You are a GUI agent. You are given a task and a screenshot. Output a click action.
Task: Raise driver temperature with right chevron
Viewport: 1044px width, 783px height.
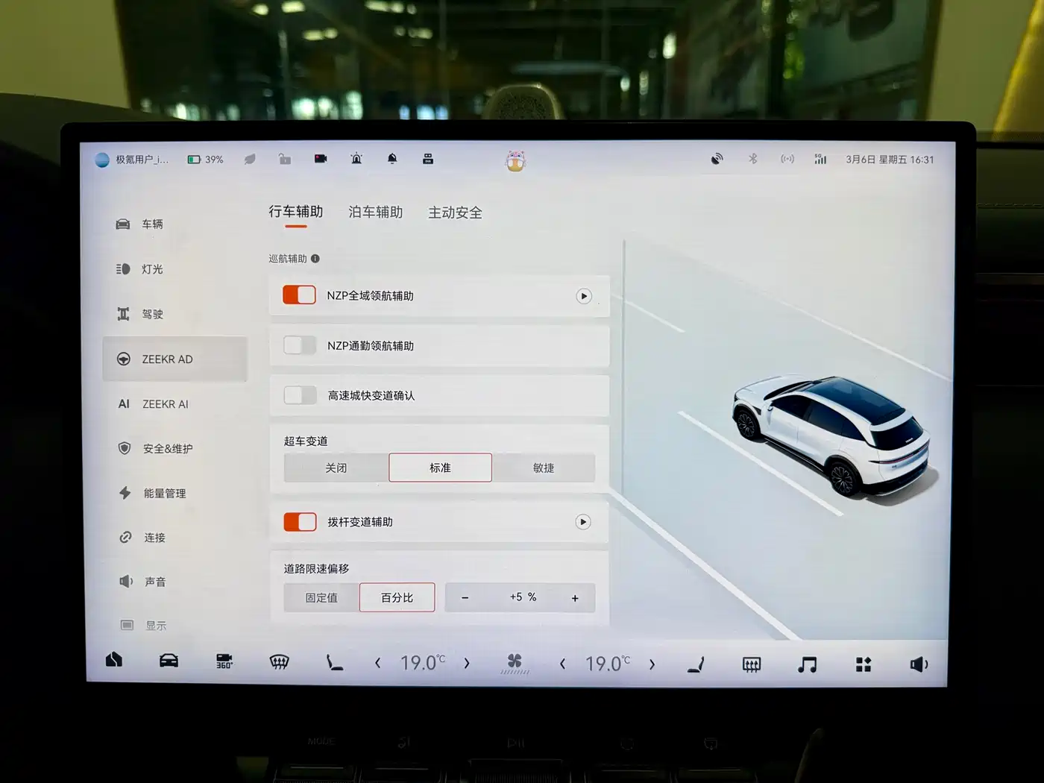click(x=467, y=663)
